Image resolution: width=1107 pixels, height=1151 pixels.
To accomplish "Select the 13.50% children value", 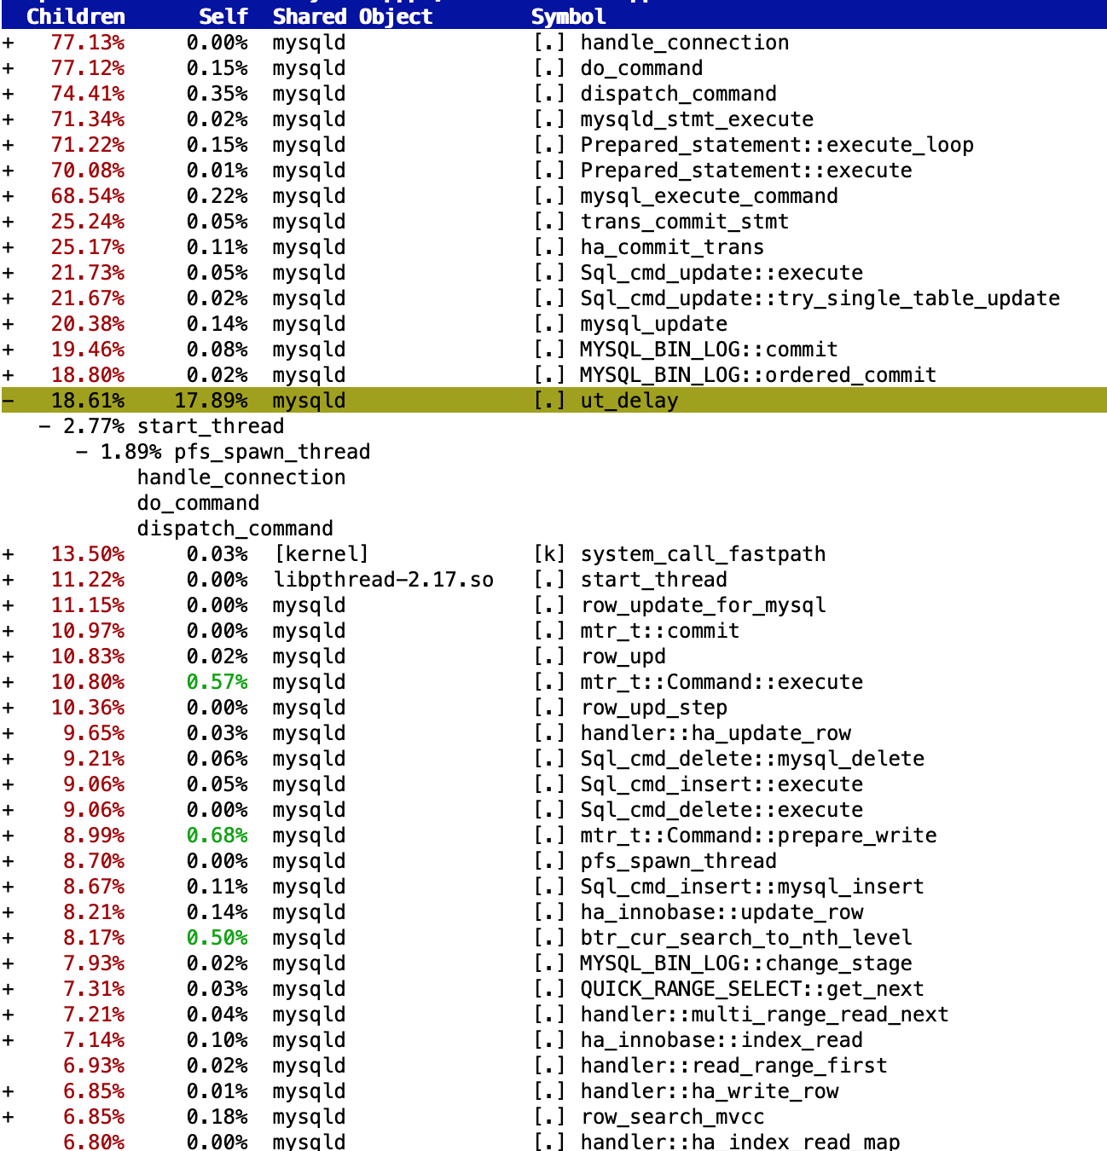I will [x=88, y=554].
